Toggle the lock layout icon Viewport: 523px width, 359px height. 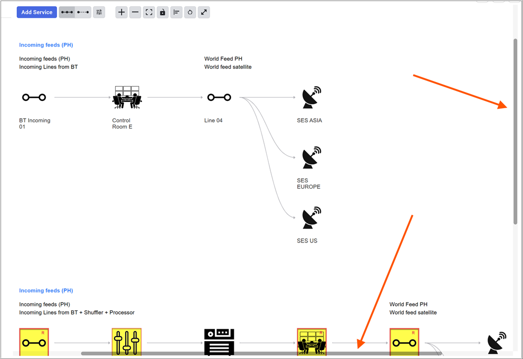(x=163, y=13)
